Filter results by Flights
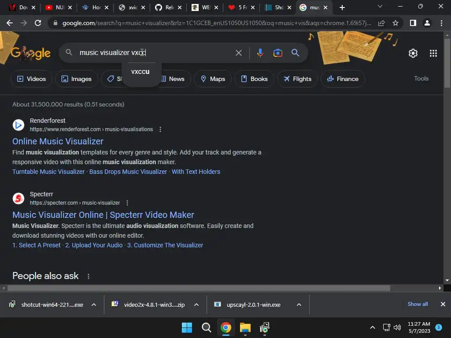 297,79
